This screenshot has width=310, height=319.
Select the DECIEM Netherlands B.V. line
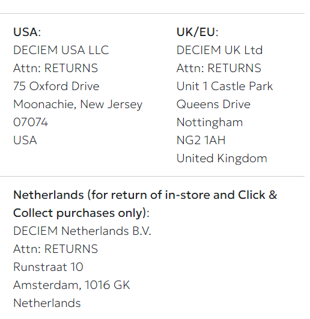click(x=82, y=231)
